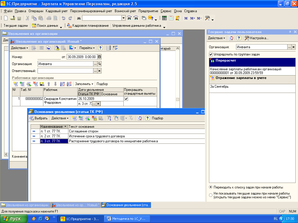
Task: Expand the search combo box arrow in main toolbar
Action: 123,18
